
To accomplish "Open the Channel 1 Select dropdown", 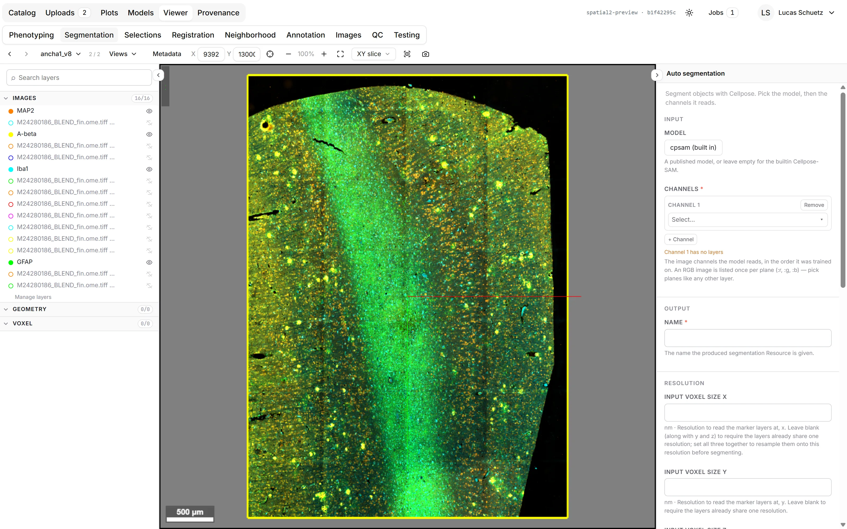I will click(x=747, y=219).
